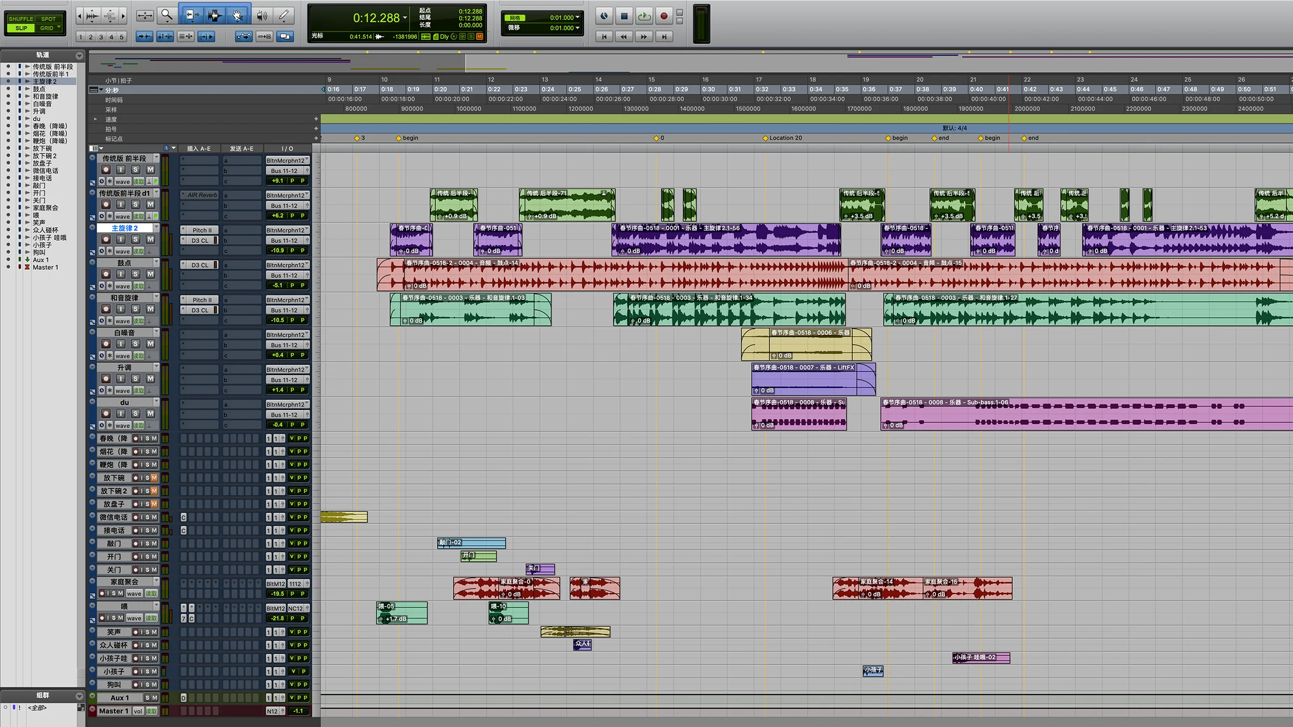Viewport: 1293px width, 727px height.
Task: Select the Selector waveform tool
Action: 214,16
